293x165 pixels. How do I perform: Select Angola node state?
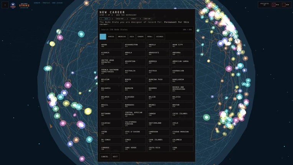click(158, 45)
